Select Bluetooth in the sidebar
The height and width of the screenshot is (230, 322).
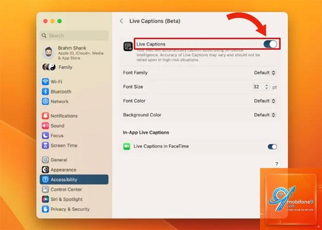point(74,92)
